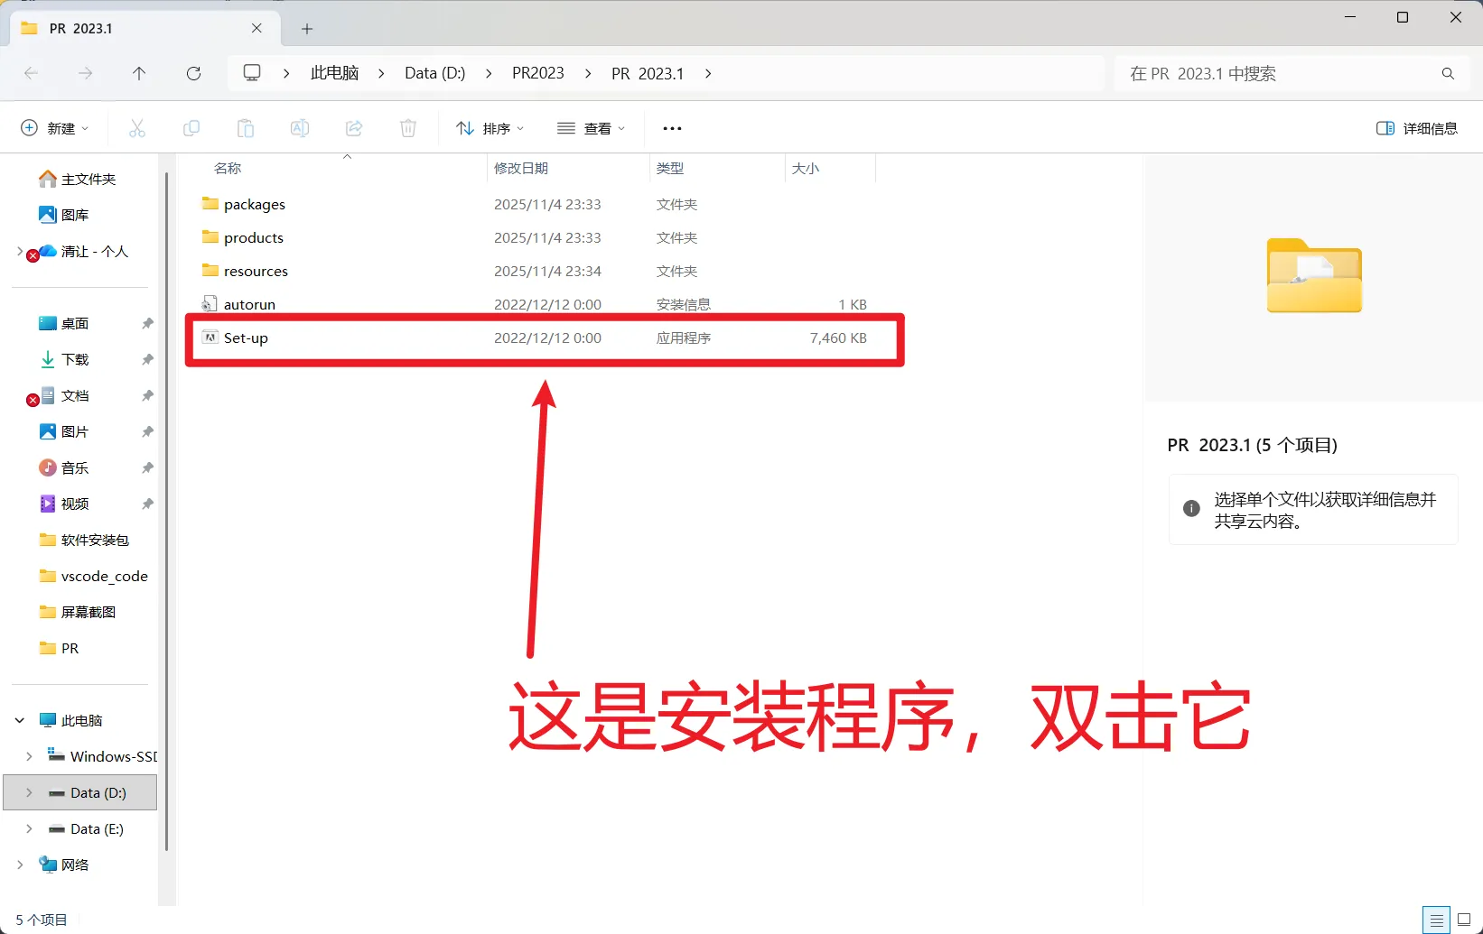Unpin 文档 using its pin icon

(x=147, y=395)
